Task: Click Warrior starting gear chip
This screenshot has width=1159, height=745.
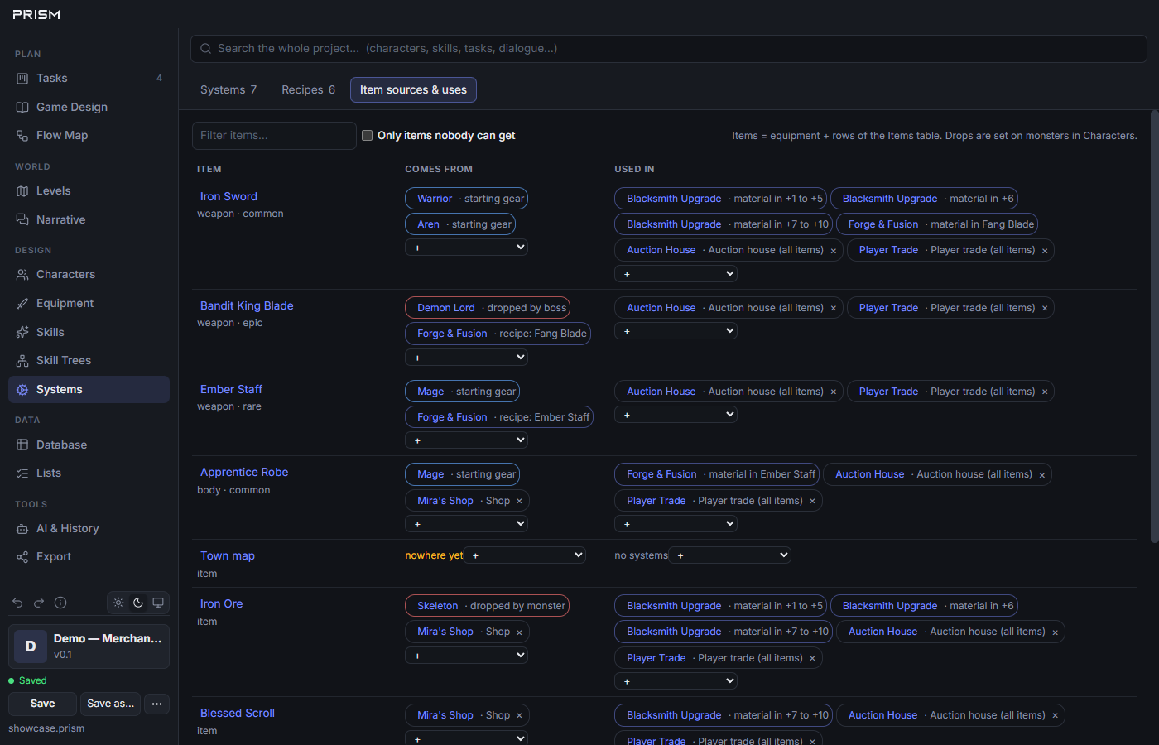Action: click(466, 199)
